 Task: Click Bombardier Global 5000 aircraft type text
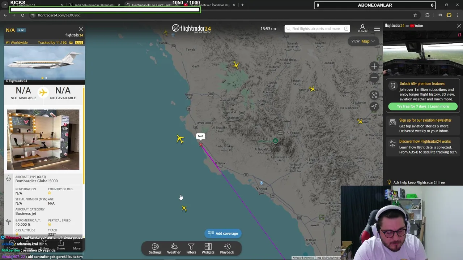tap(37, 181)
